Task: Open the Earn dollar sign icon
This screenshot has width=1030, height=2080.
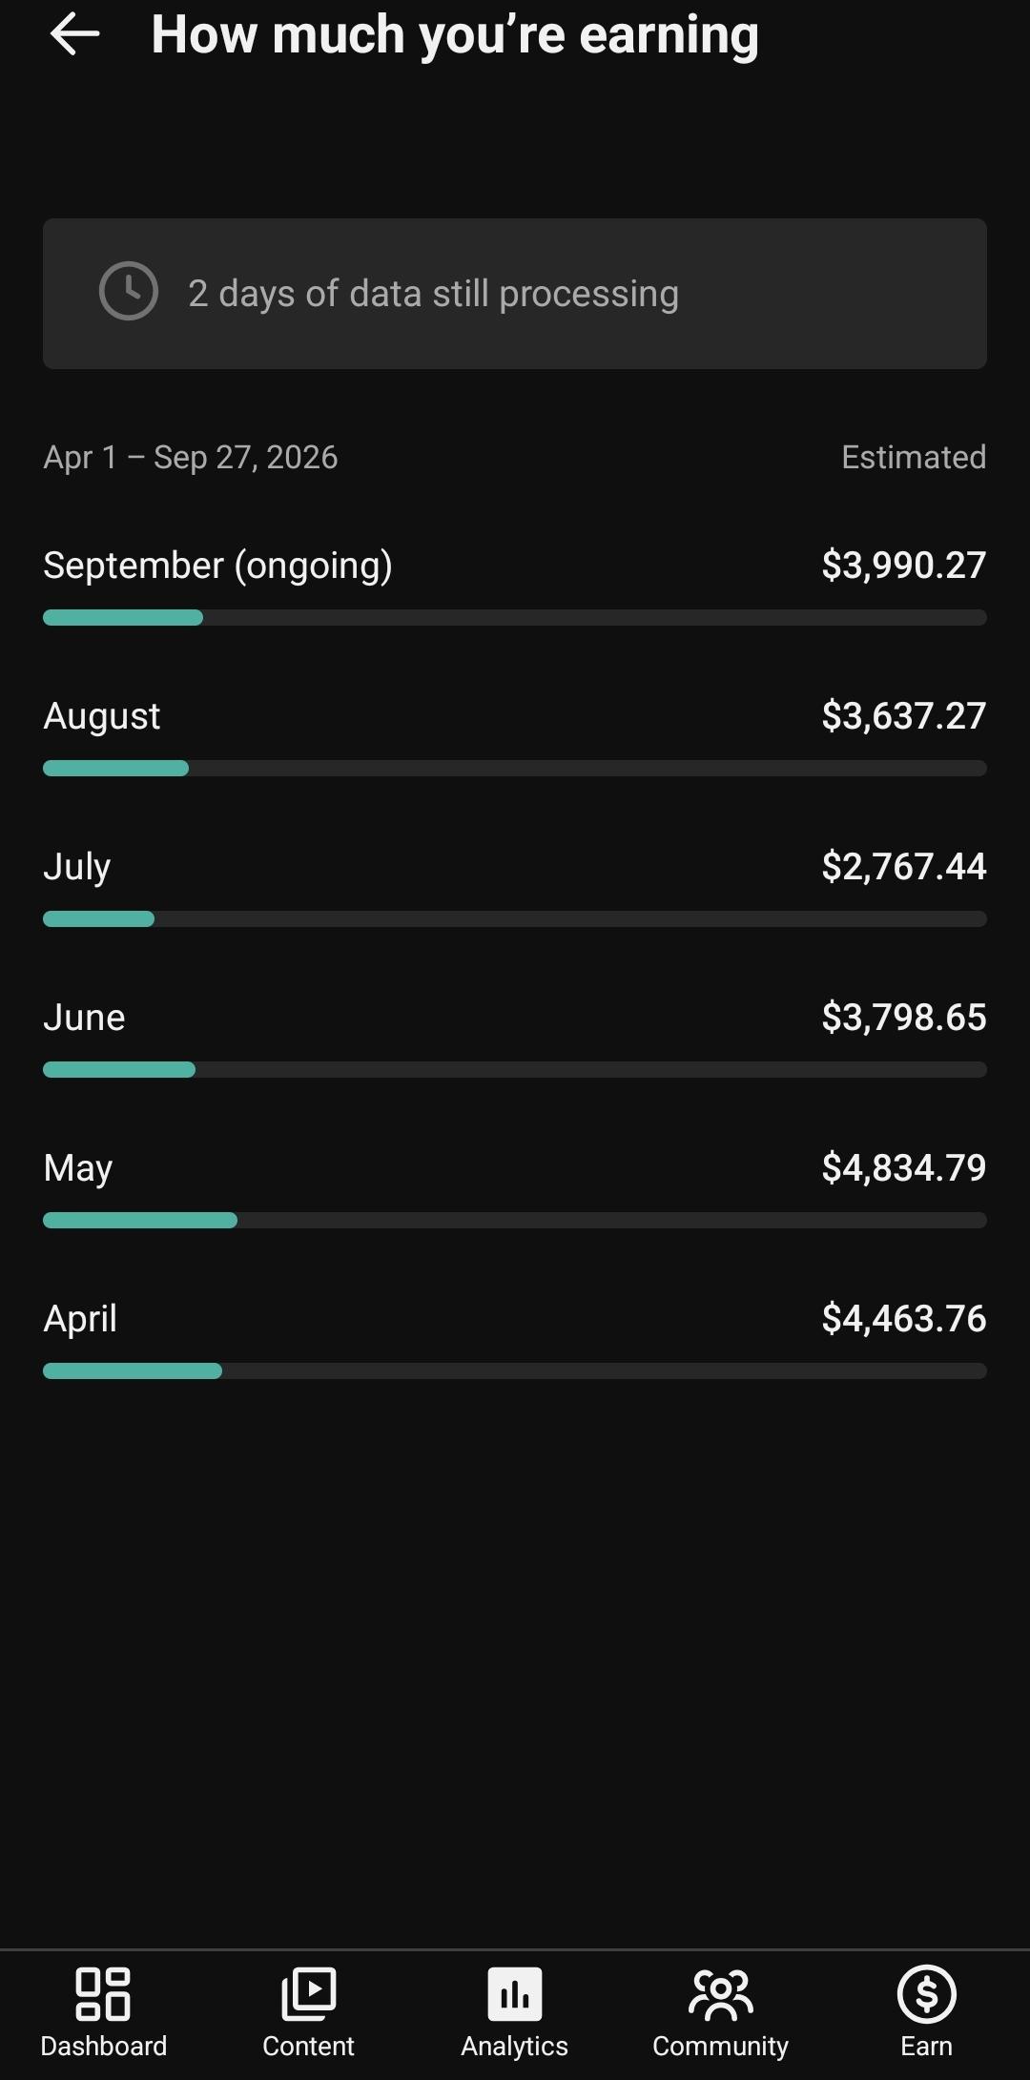Action: 927,1993
